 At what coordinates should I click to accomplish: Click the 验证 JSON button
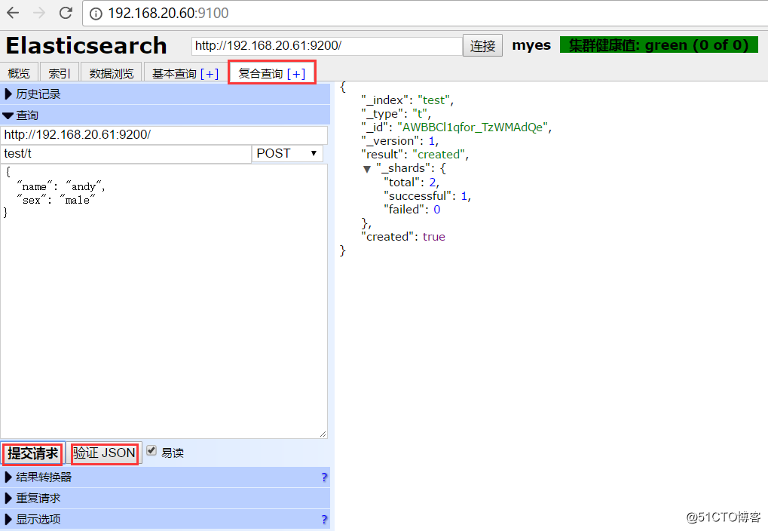click(104, 453)
